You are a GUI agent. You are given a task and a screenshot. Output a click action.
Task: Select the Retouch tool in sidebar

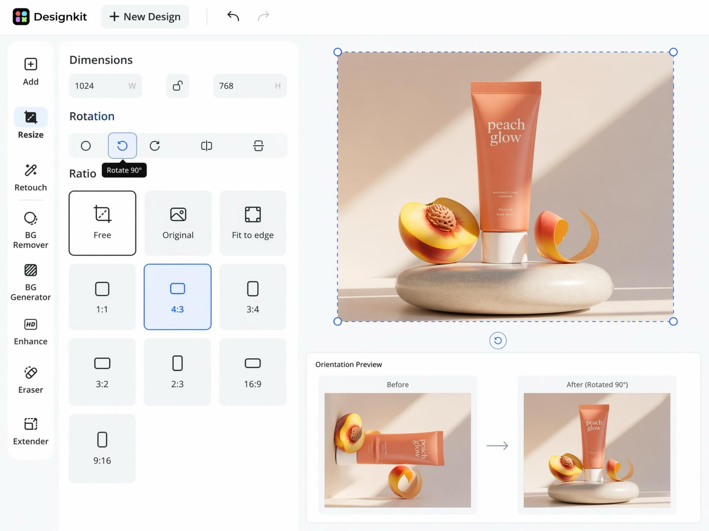(31, 177)
